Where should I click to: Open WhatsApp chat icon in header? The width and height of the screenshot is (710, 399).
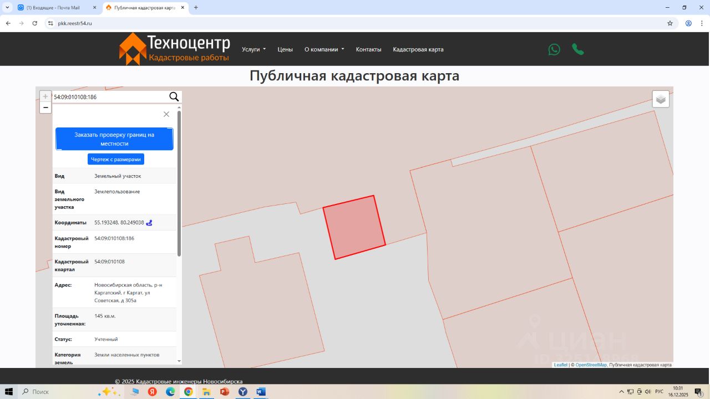tap(554, 49)
